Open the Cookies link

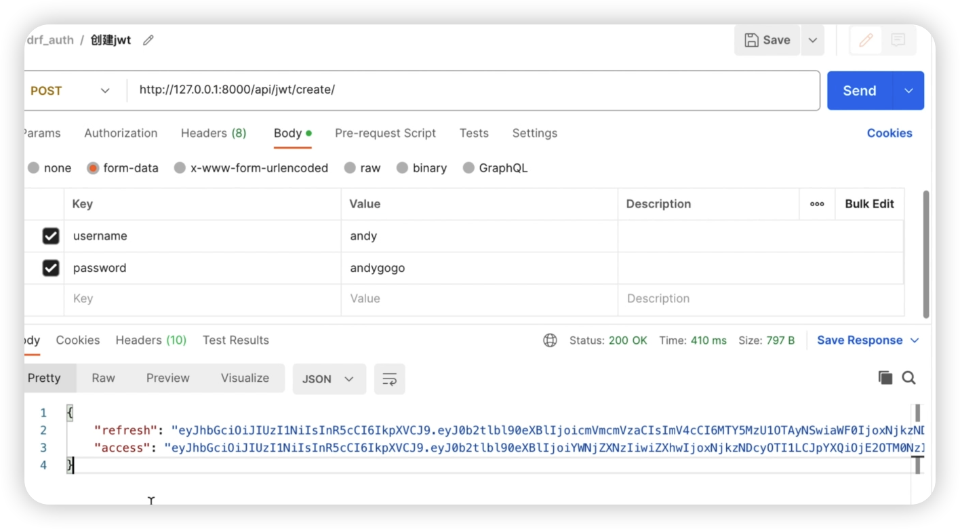click(889, 134)
